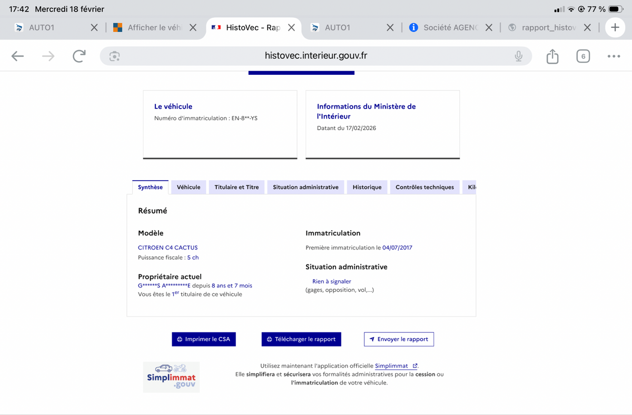View the Historique section
The image size is (632, 415).
point(367,187)
